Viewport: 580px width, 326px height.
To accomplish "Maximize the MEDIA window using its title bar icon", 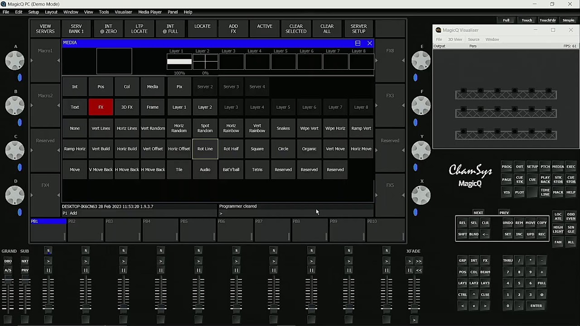I will (x=358, y=43).
